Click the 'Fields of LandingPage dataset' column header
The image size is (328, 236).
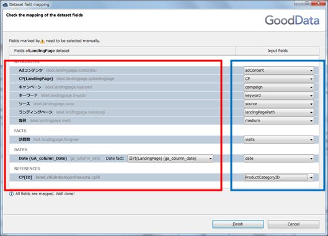[122, 51]
